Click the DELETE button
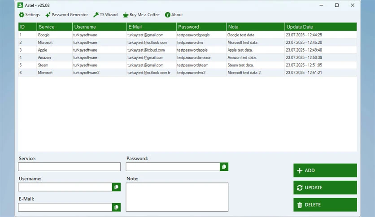Screen dimensions: 375x217 pos(325,205)
